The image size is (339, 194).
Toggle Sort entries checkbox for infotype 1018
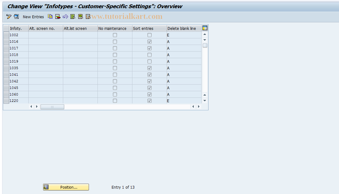(x=149, y=55)
